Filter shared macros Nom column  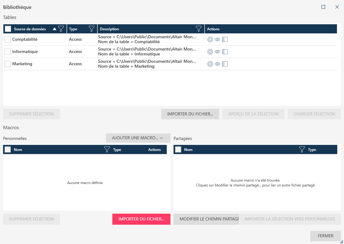coord(302,150)
